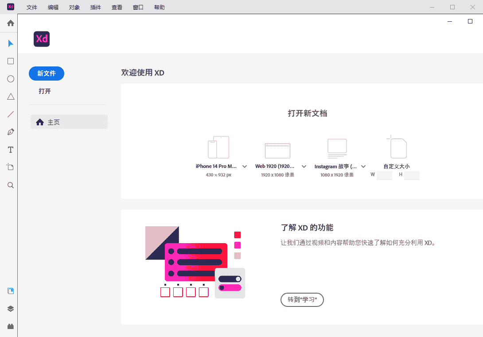Select the Pen tool

click(x=11, y=132)
